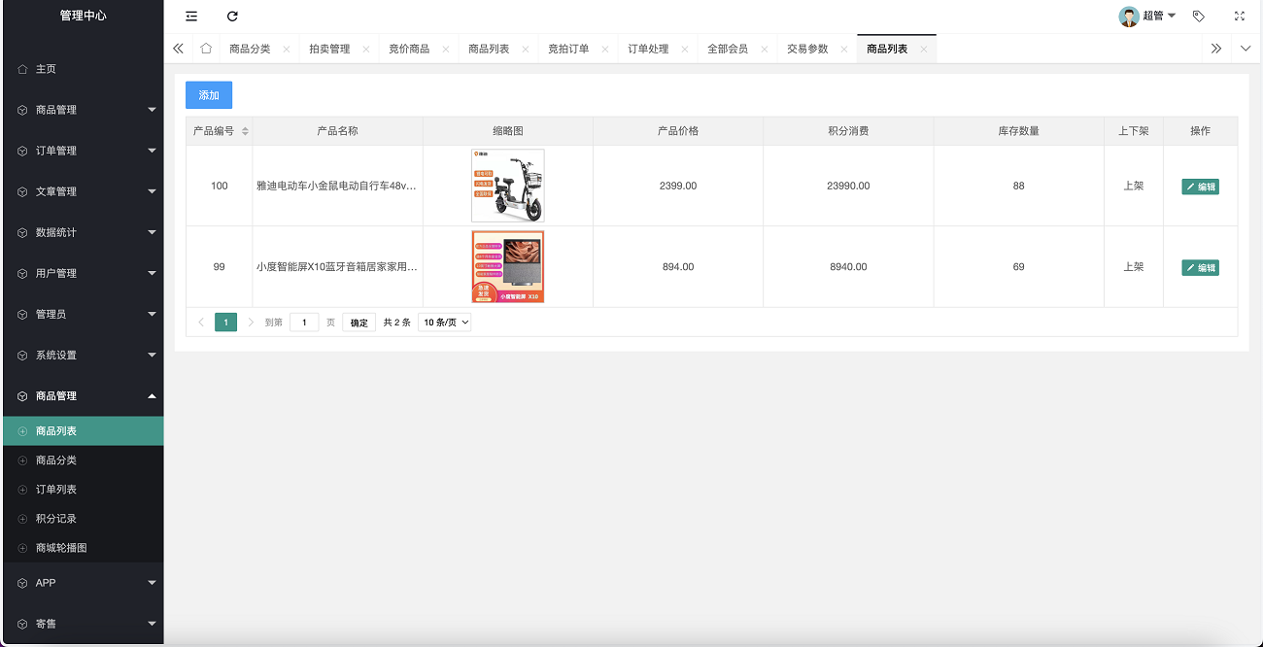Edit product 100 with 编辑 button

click(x=1200, y=187)
